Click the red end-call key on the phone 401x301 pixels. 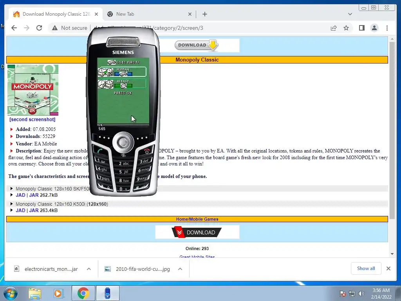tap(147, 151)
